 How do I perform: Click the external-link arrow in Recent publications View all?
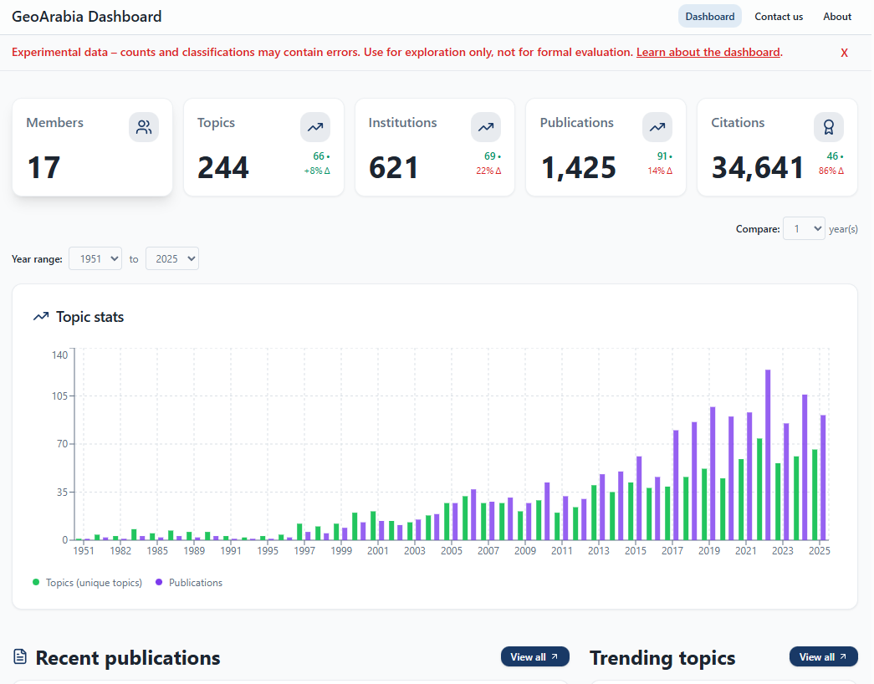(x=553, y=656)
